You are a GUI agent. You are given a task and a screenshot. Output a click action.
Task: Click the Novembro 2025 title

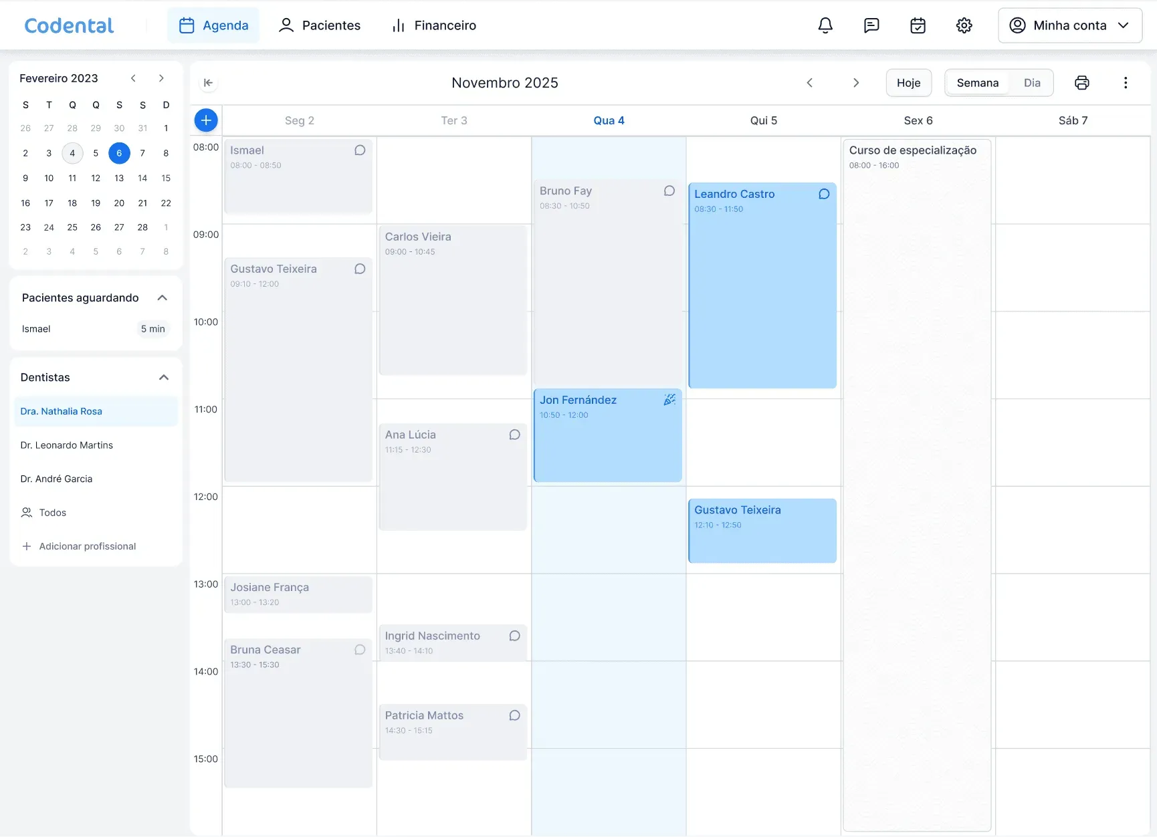(x=505, y=83)
